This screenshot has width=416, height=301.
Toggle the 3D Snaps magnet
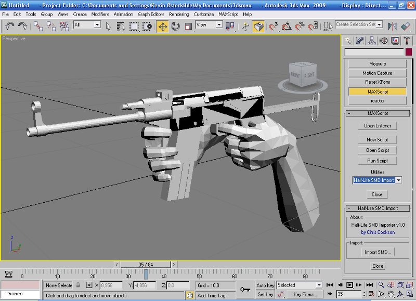tap(274, 27)
